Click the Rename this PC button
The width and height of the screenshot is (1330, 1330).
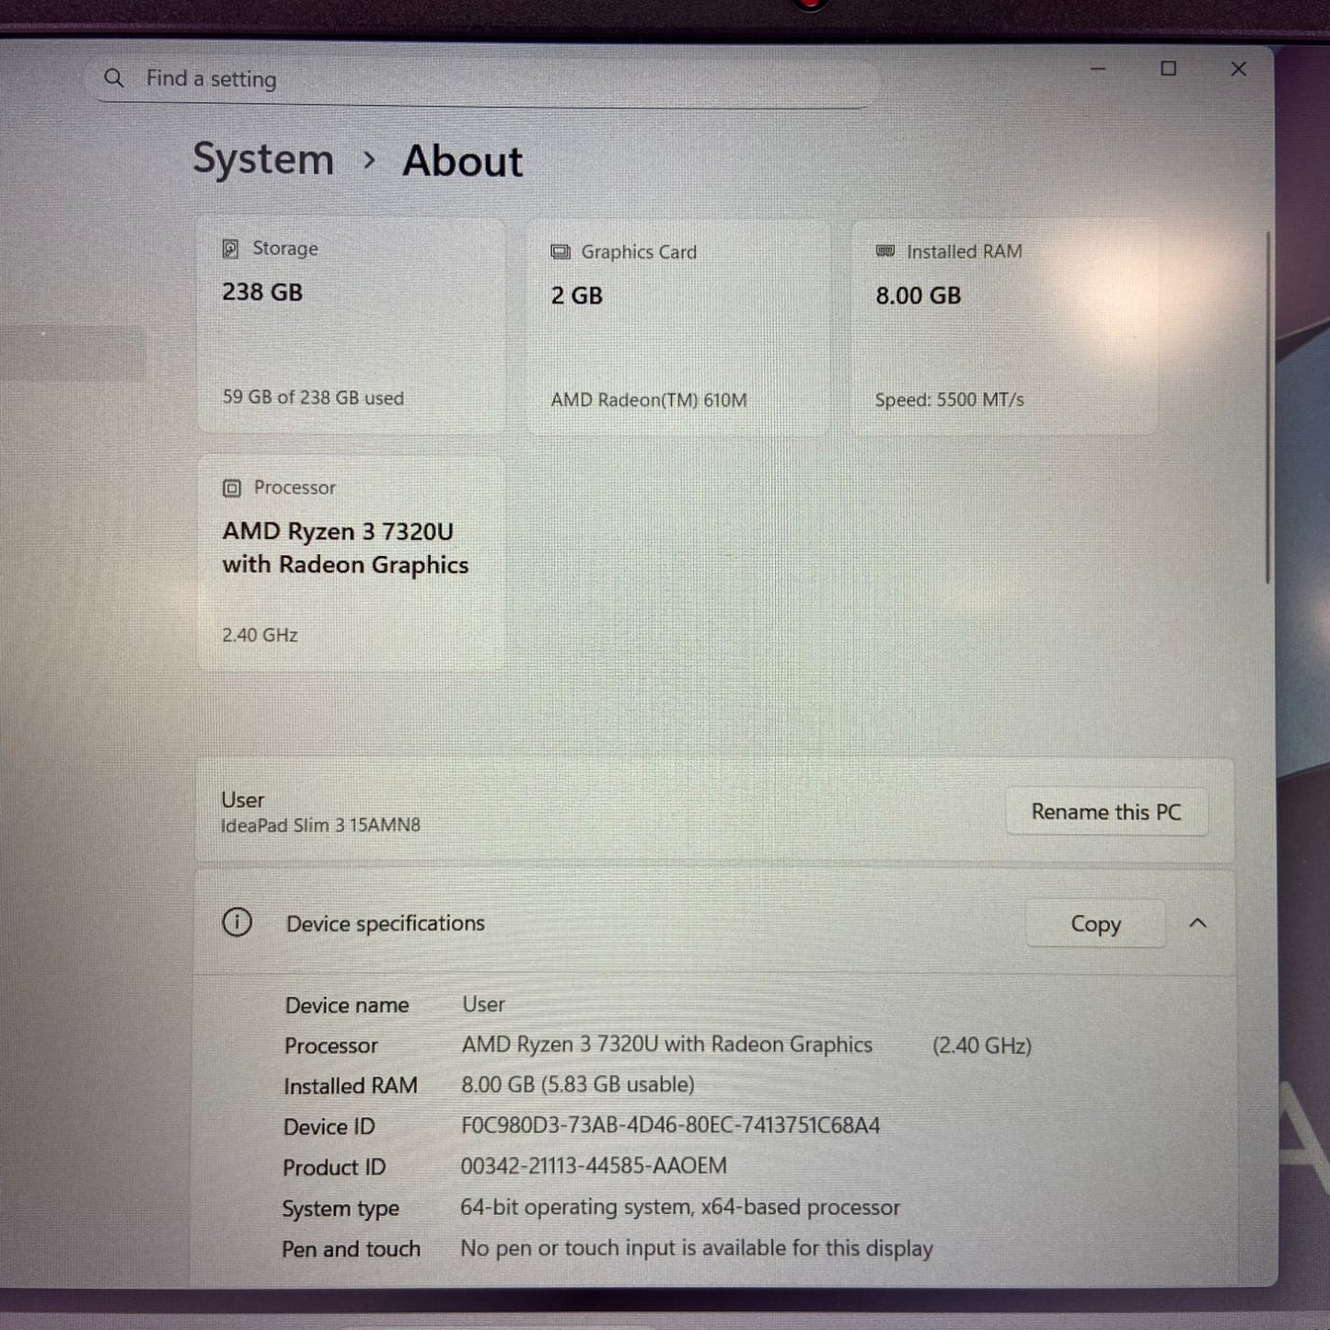(1107, 812)
